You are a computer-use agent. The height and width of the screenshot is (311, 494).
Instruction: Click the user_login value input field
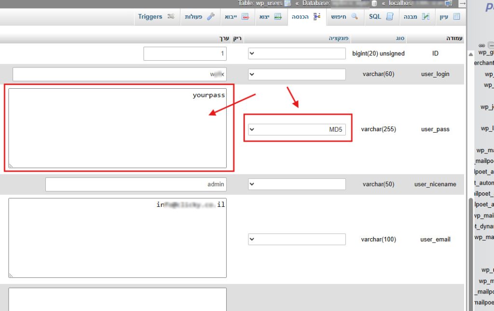[x=119, y=74]
